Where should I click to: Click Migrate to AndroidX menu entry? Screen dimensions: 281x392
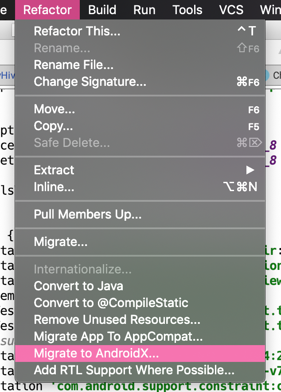[96, 354]
